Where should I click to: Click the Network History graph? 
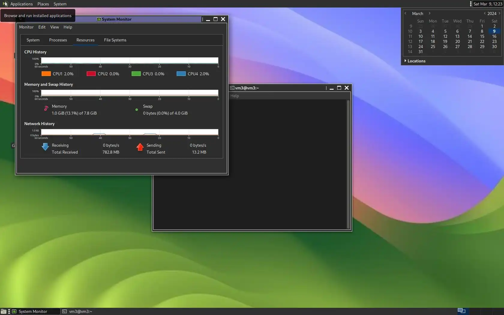(130, 132)
